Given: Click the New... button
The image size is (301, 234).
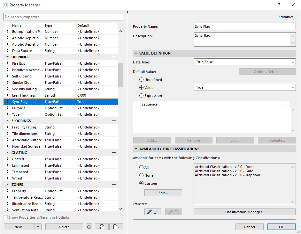Looking at the screenshot, I should pos(19,227).
